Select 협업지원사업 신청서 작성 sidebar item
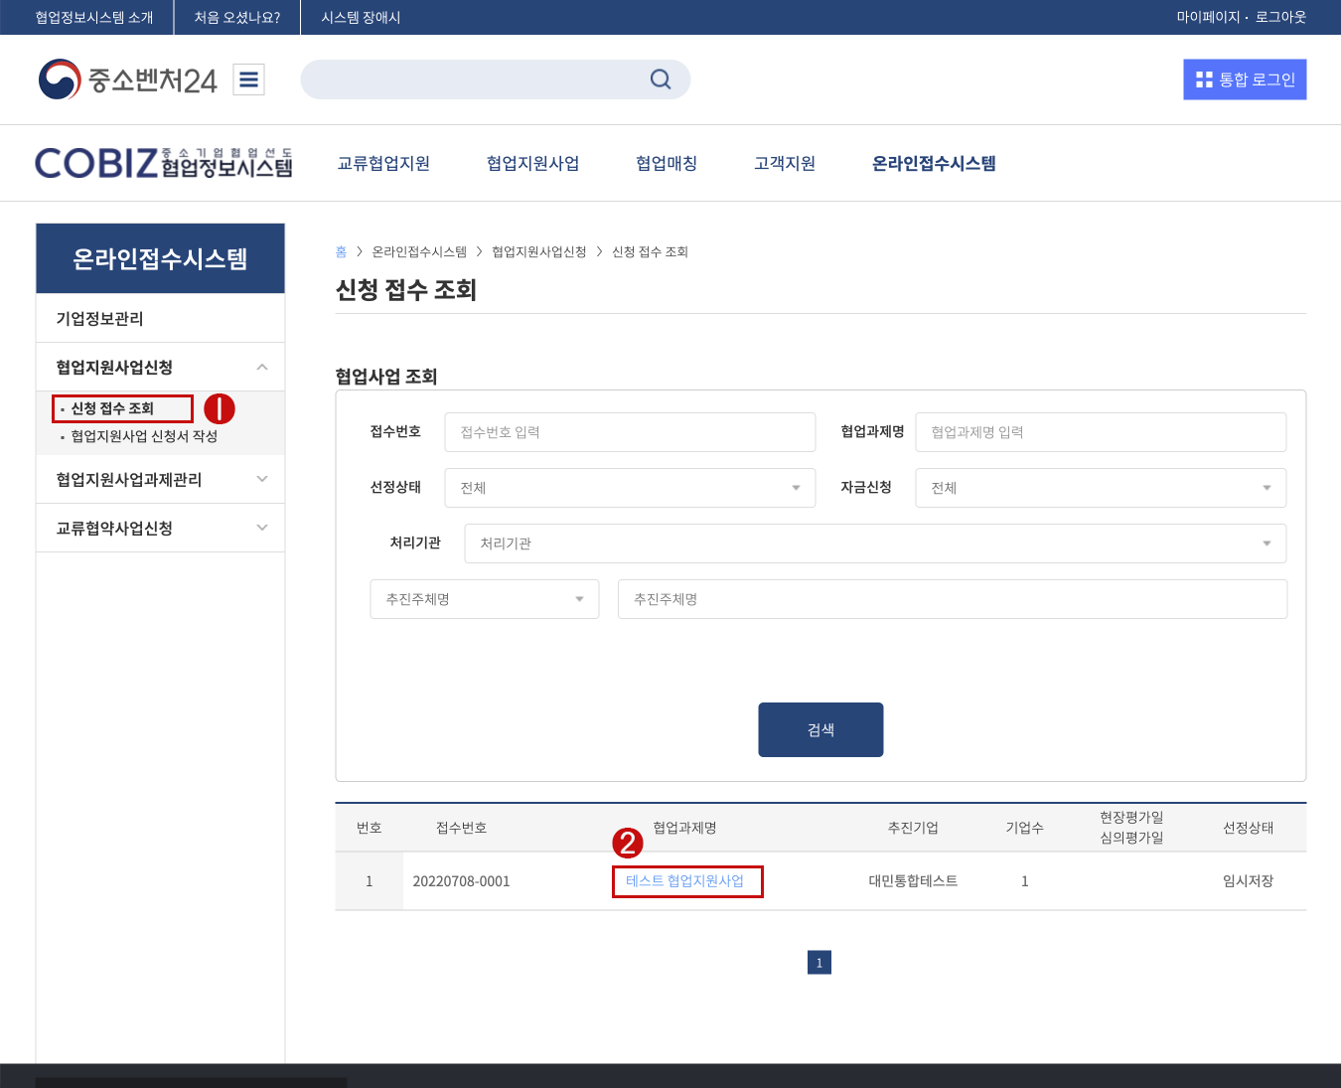Image resolution: width=1341 pixels, height=1088 pixels. [144, 436]
